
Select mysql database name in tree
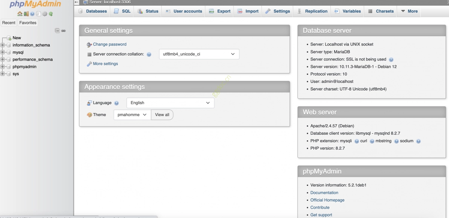[18, 52]
